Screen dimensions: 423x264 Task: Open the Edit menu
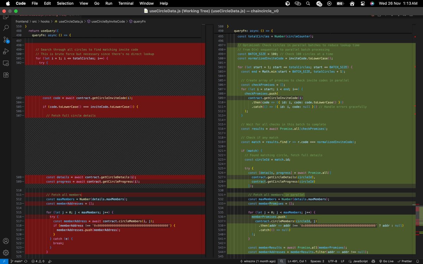coord(47,3)
